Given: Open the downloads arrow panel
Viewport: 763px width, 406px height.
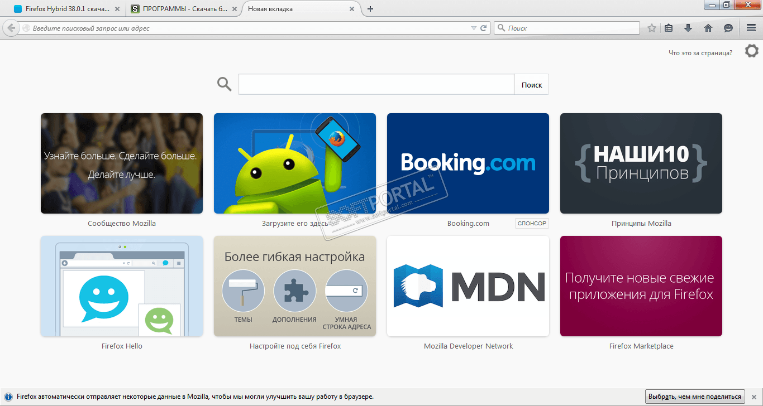Looking at the screenshot, I should tap(688, 28).
